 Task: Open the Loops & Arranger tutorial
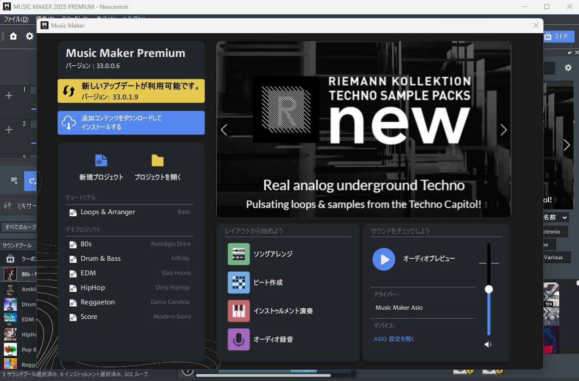click(108, 212)
